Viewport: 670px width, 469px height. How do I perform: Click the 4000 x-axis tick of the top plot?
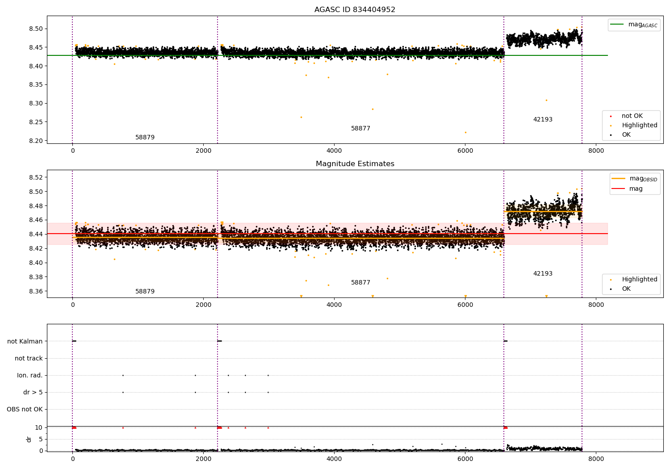click(x=334, y=151)
